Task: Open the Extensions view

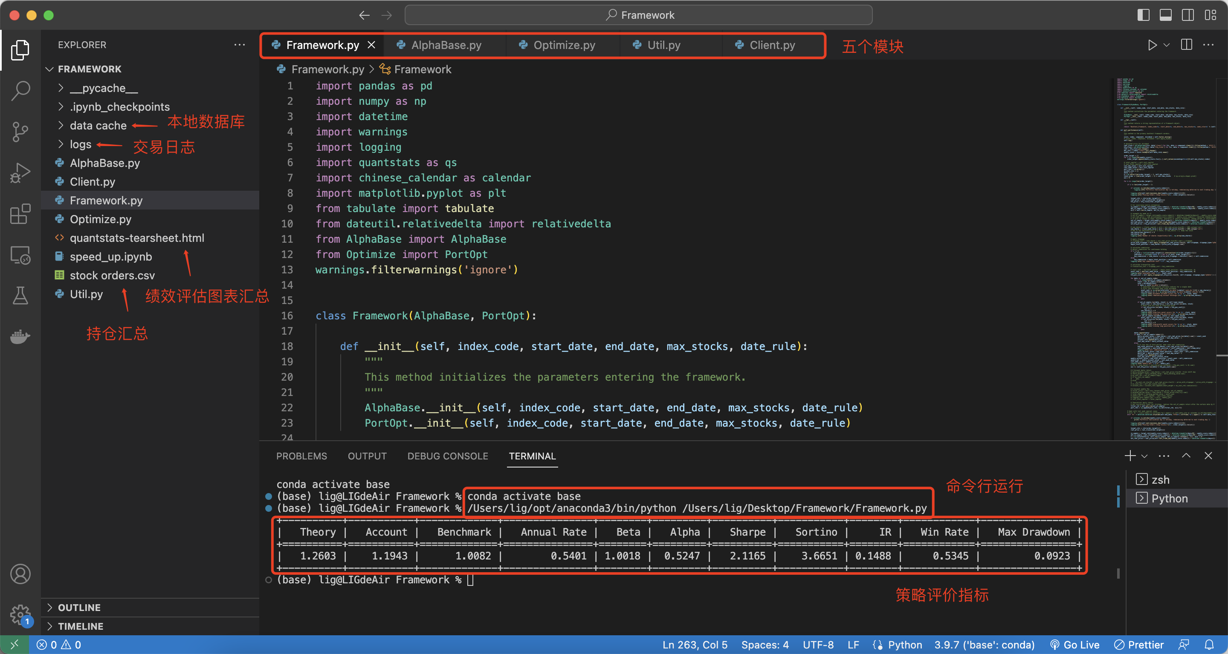Action: (x=20, y=214)
